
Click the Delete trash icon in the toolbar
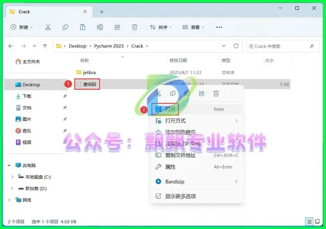coord(135,27)
